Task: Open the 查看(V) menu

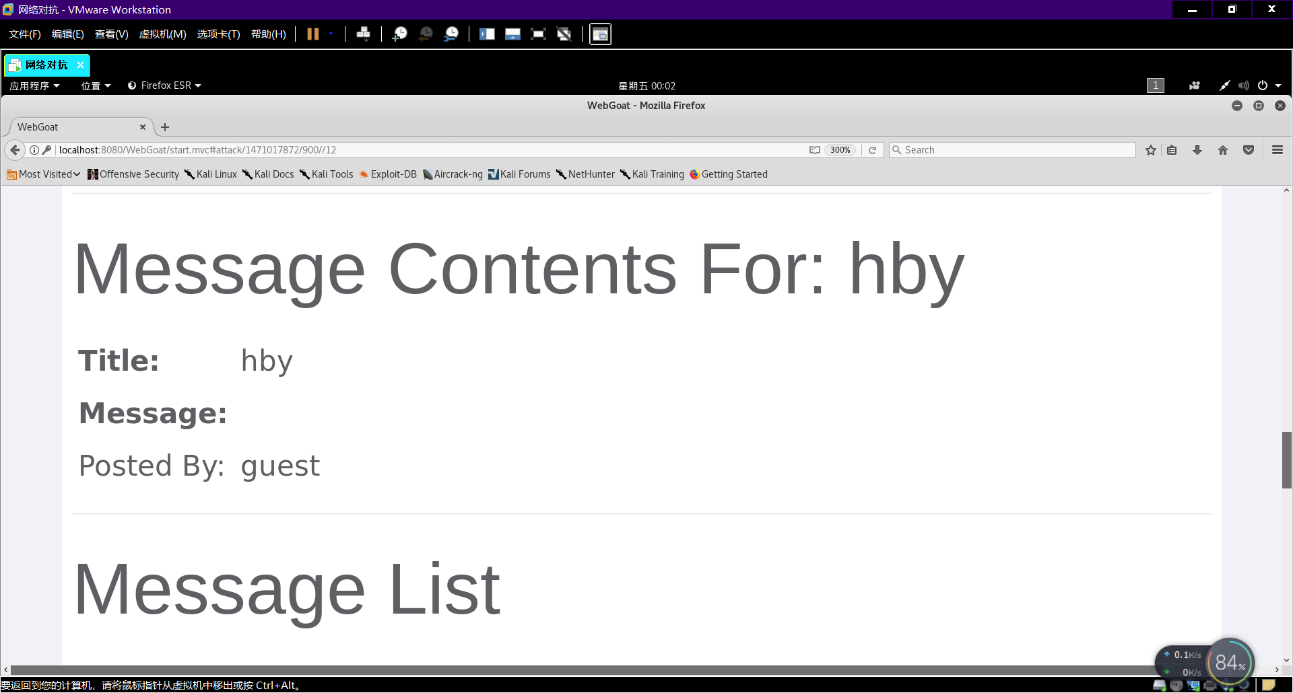Action: 111,34
